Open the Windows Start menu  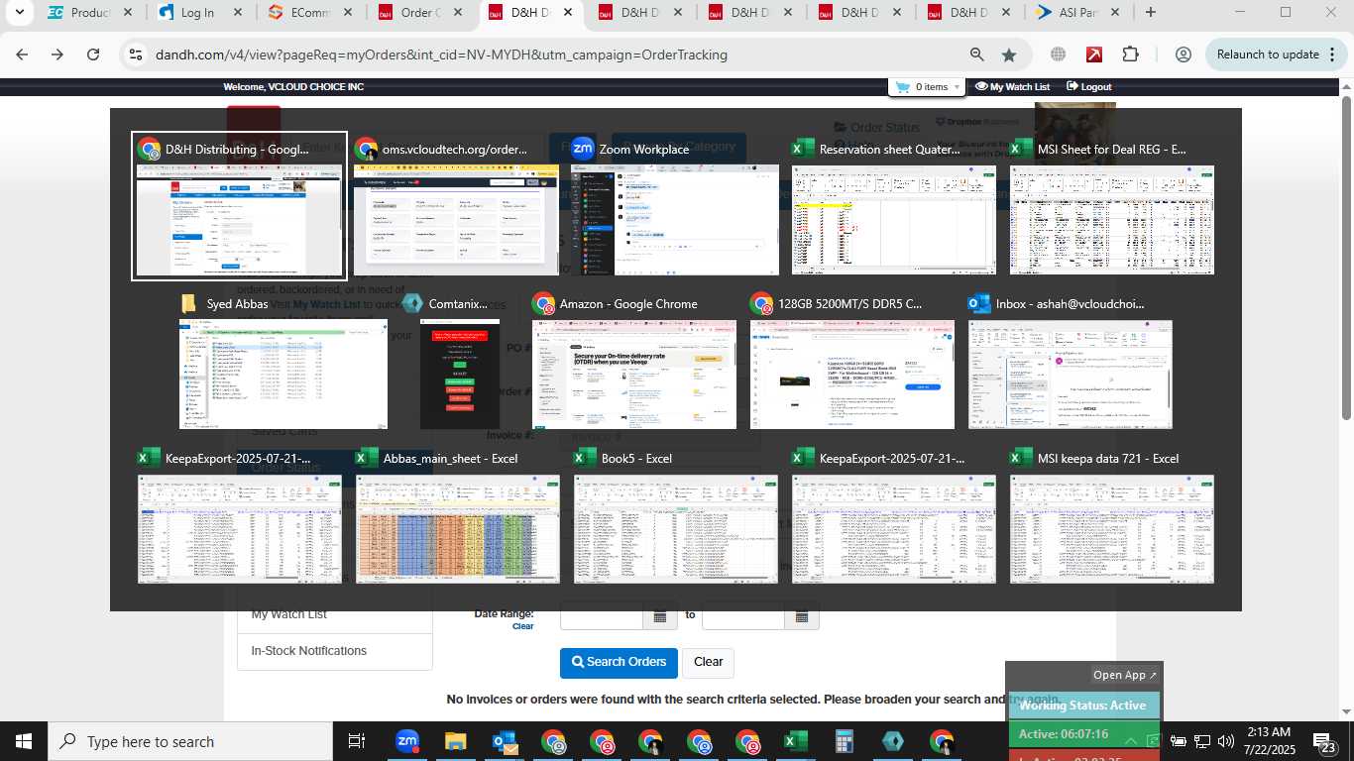24,741
